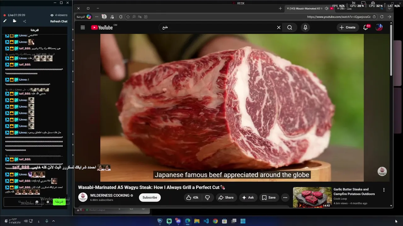Click the Create button on YouTube
Image resolution: width=403 pixels, height=226 pixels.
(x=348, y=27)
